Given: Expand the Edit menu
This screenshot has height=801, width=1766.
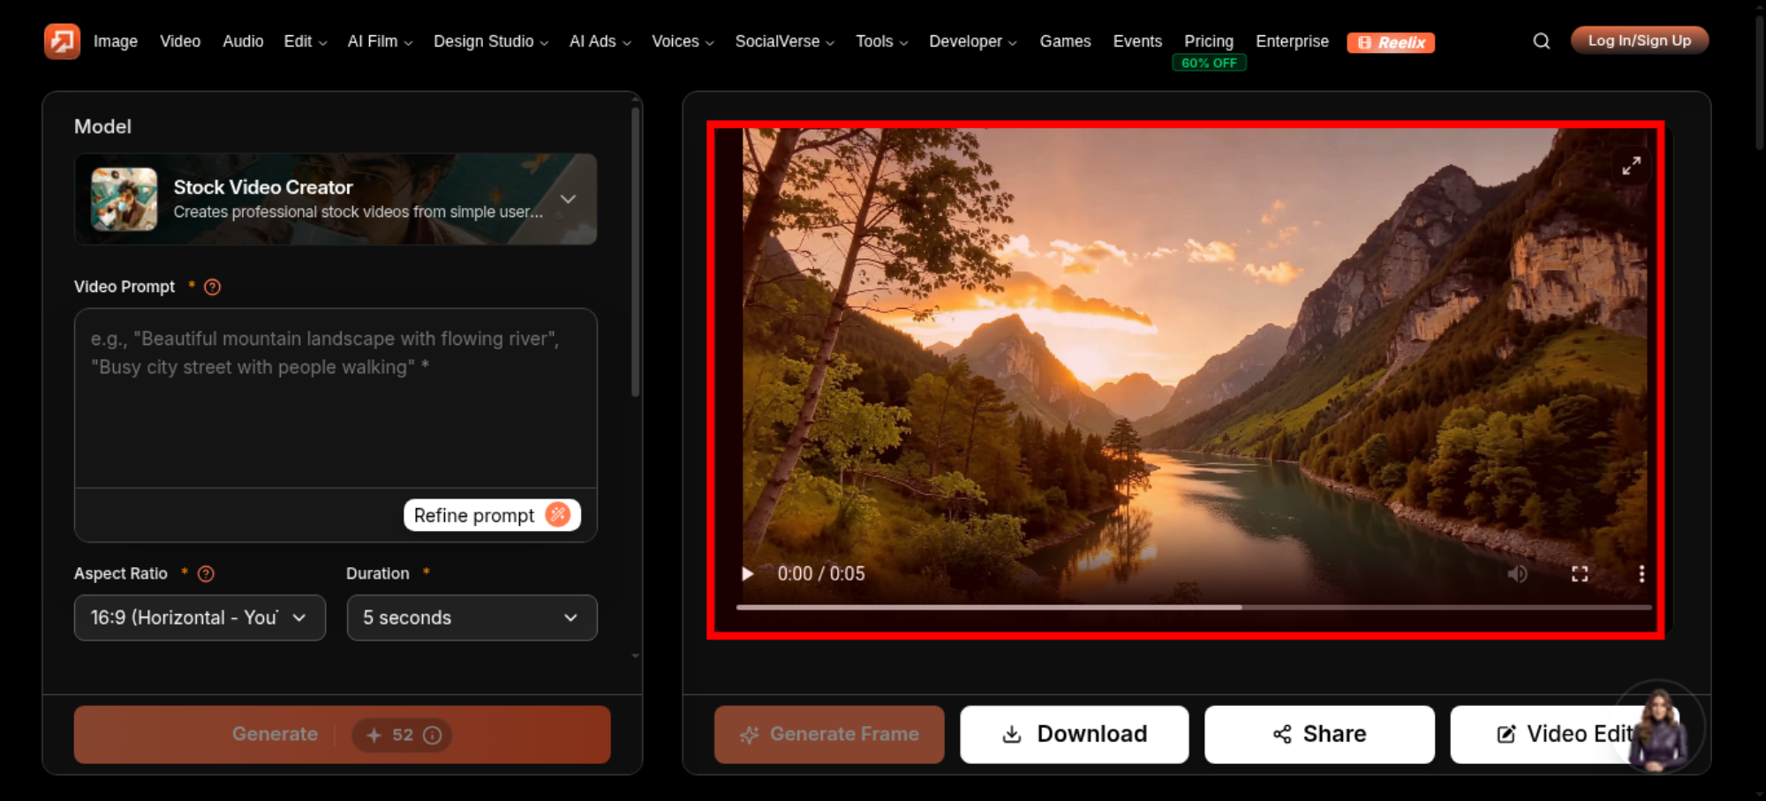Looking at the screenshot, I should coord(305,41).
